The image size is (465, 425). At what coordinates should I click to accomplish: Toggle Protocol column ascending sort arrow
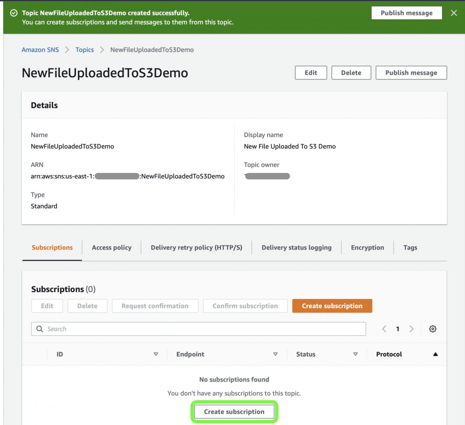click(436, 354)
